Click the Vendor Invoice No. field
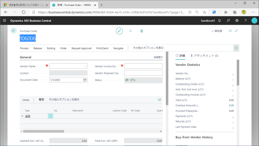 pyautogui.click(x=143, y=66)
